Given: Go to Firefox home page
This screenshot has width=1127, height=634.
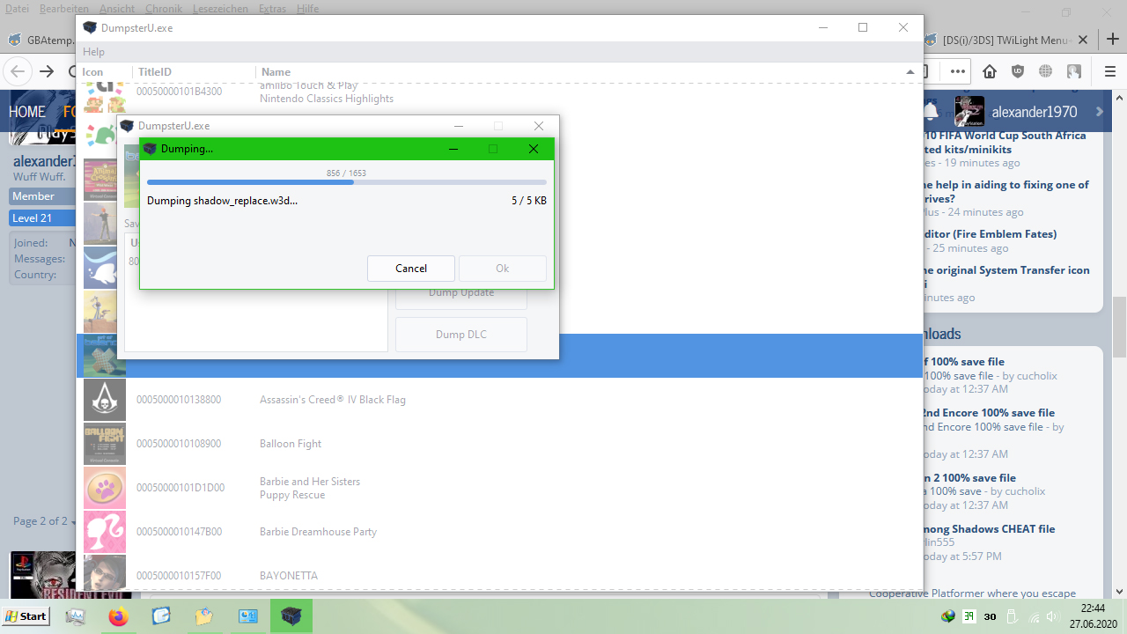Looking at the screenshot, I should [990, 71].
